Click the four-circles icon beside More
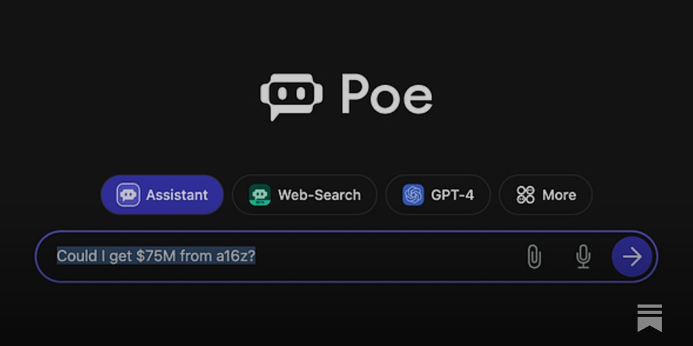Screen dimensions: 693x346 525,195
